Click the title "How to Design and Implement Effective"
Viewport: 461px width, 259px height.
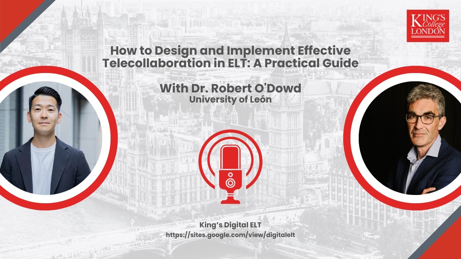[230, 51]
